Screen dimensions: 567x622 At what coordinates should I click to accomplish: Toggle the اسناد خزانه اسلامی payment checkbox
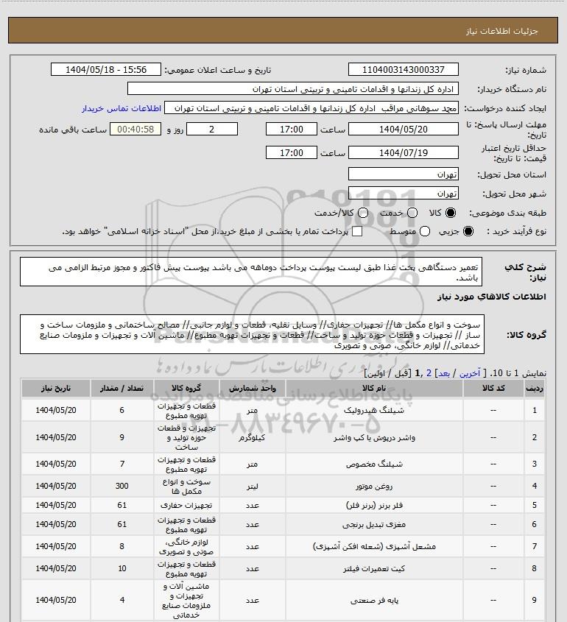point(357,231)
